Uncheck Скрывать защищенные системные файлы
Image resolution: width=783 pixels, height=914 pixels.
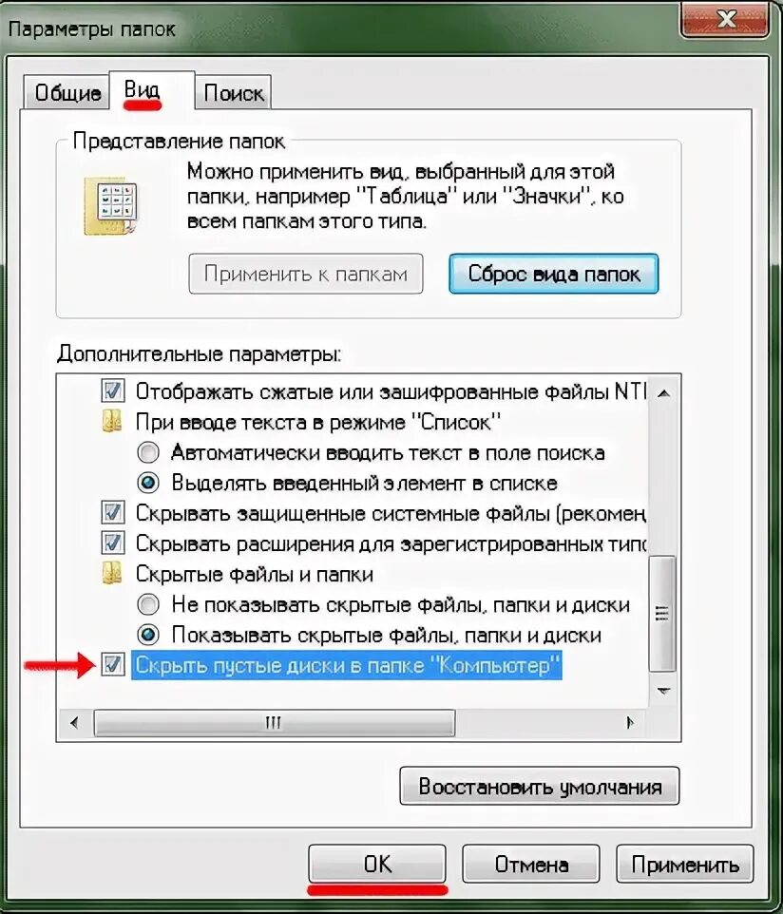pyautogui.click(x=112, y=512)
